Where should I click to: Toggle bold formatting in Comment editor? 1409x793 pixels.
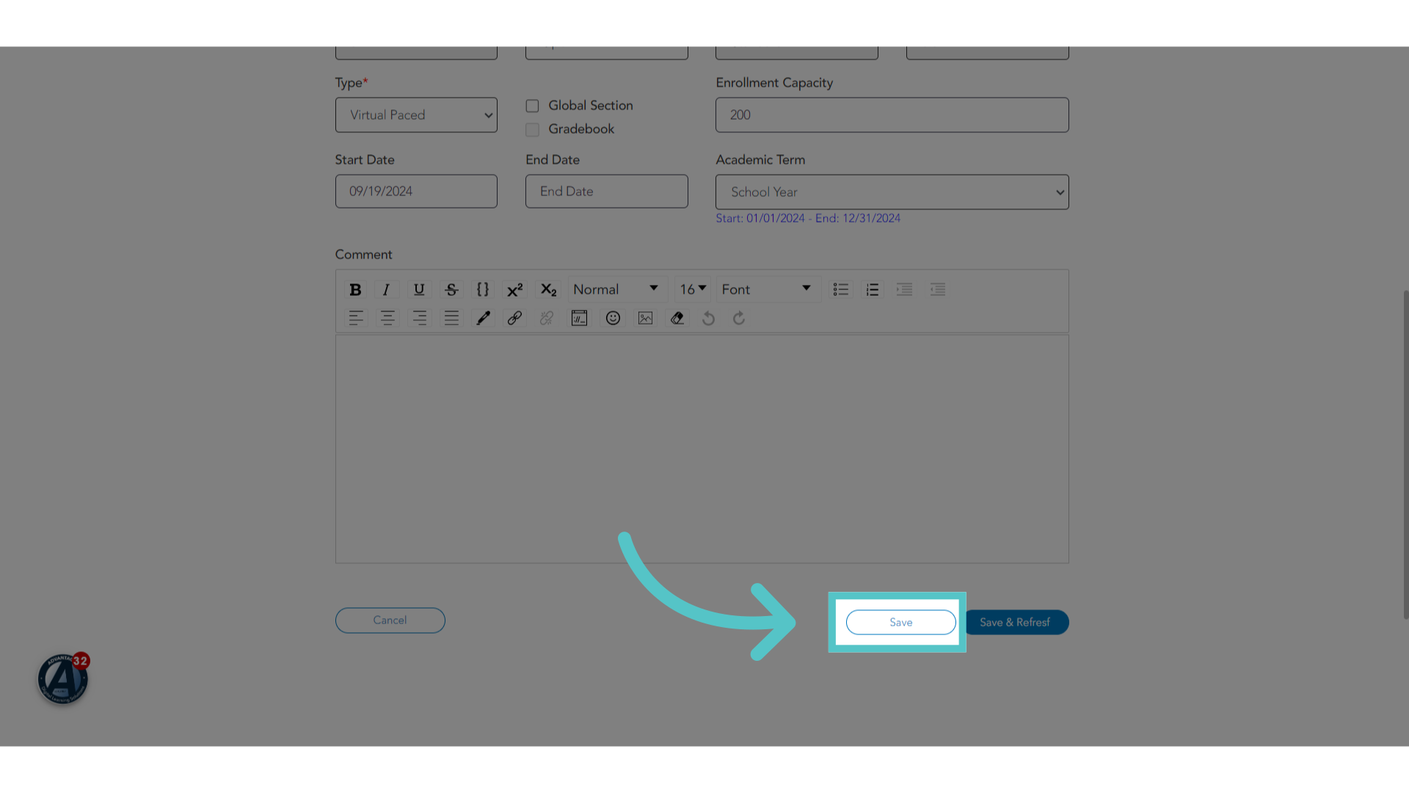pos(355,289)
